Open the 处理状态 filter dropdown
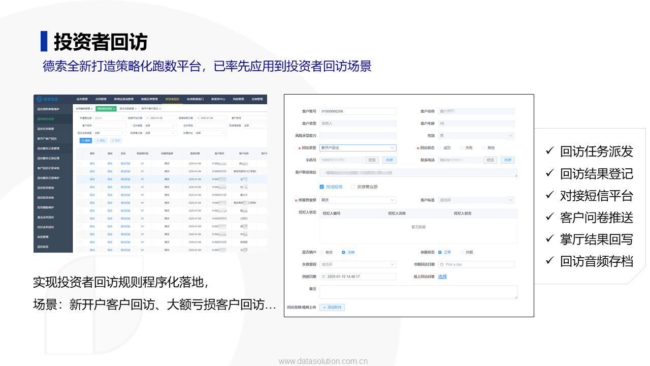The image size is (650, 366). [211, 133]
